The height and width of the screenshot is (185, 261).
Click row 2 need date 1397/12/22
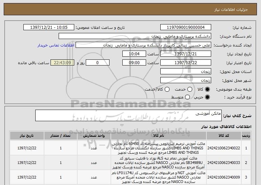click(x=27, y=163)
